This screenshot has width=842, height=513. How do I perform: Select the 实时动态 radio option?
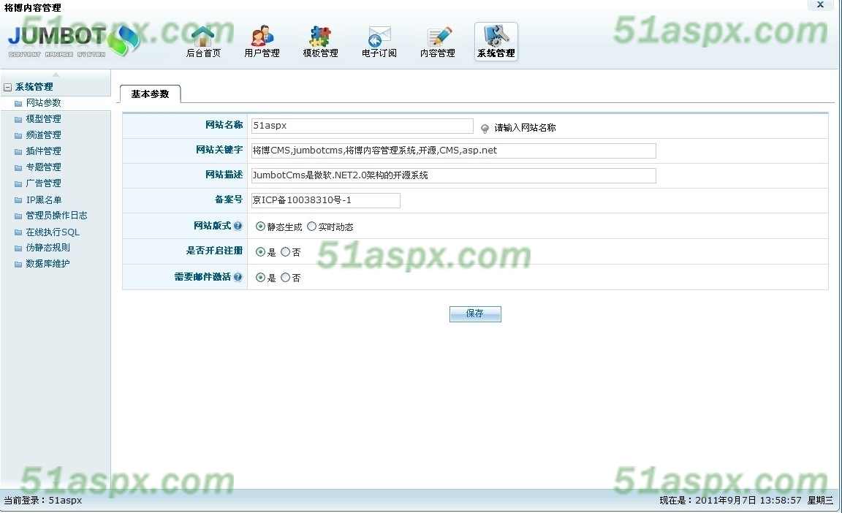click(311, 227)
